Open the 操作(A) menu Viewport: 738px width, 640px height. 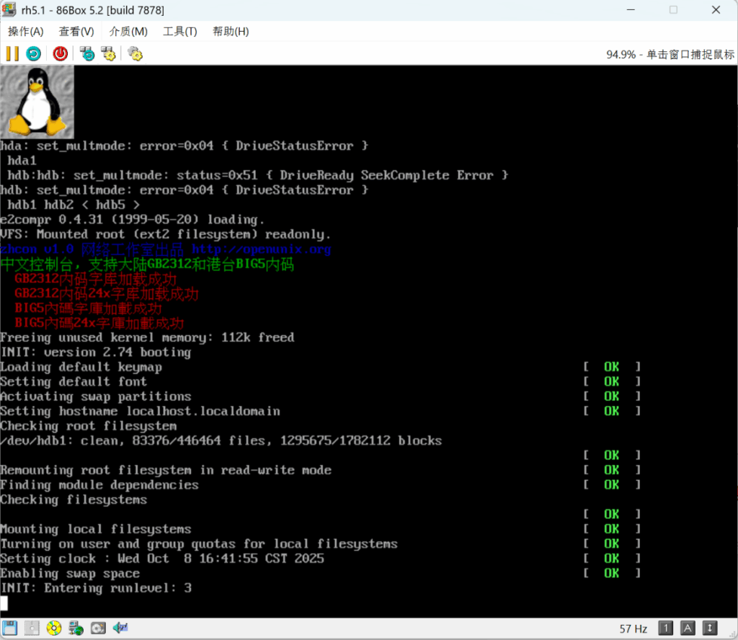point(26,31)
